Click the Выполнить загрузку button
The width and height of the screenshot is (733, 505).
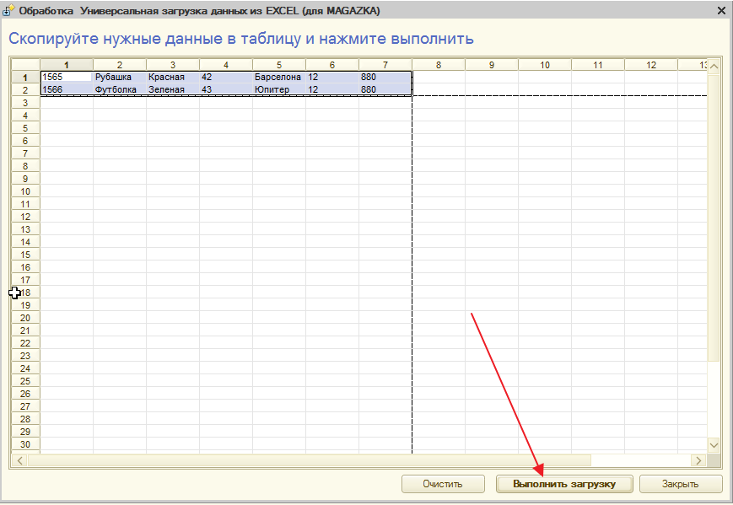click(x=564, y=484)
